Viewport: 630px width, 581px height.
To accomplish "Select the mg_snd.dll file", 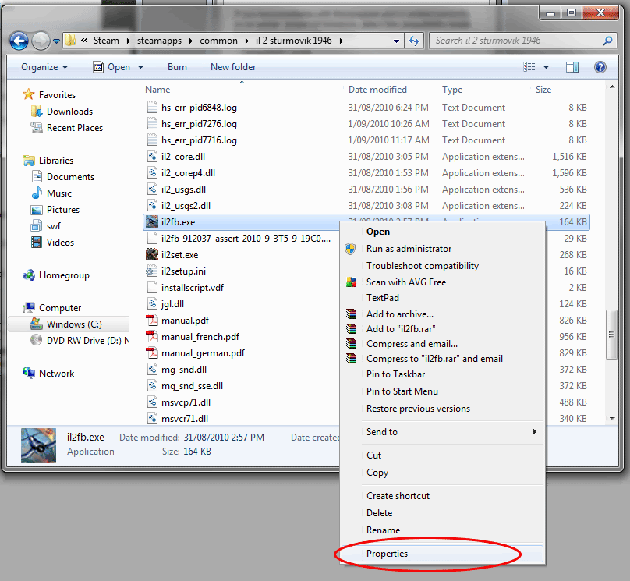I will click(x=183, y=370).
